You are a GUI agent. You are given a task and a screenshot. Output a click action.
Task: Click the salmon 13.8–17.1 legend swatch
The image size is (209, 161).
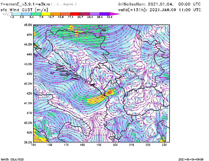coord(66,14)
